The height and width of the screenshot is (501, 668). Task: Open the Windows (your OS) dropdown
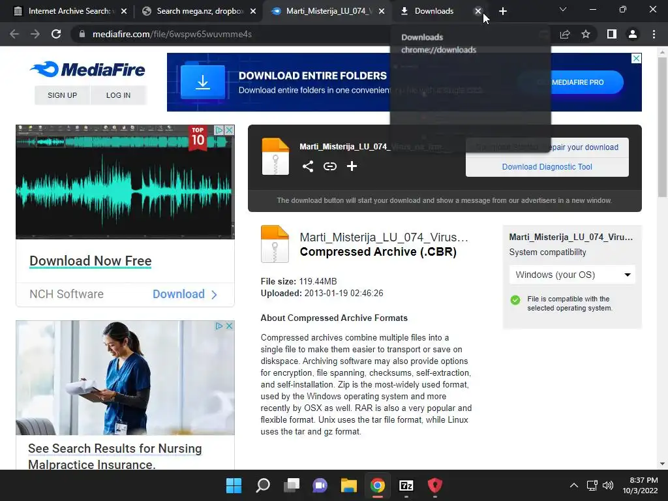click(572, 275)
